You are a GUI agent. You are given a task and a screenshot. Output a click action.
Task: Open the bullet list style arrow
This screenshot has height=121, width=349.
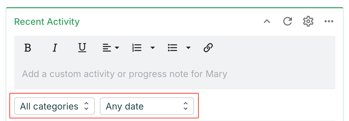188,48
